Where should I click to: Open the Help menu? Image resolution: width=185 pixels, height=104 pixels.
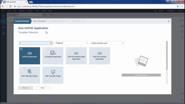(x=50, y=11)
